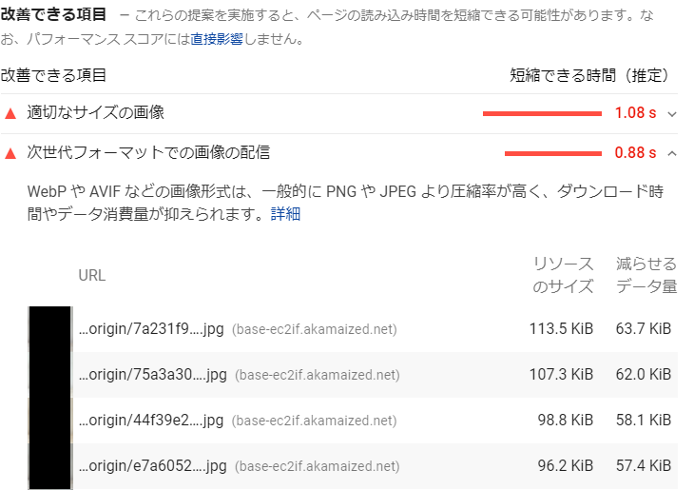
Task: Collapse the 次世代フォーマットでの画像の配信 audit chevron
Action: pyautogui.click(x=672, y=154)
